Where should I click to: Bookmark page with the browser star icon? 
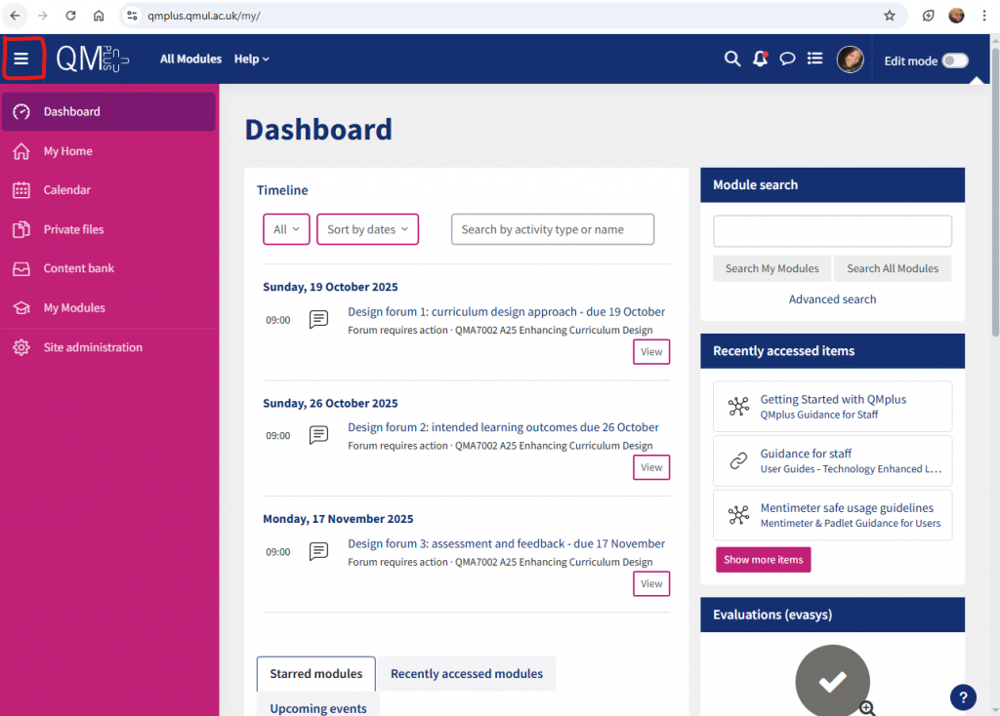click(x=889, y=16)
